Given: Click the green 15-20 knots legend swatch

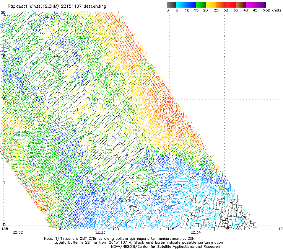Looking at the screenshot, I should point(201,5).
